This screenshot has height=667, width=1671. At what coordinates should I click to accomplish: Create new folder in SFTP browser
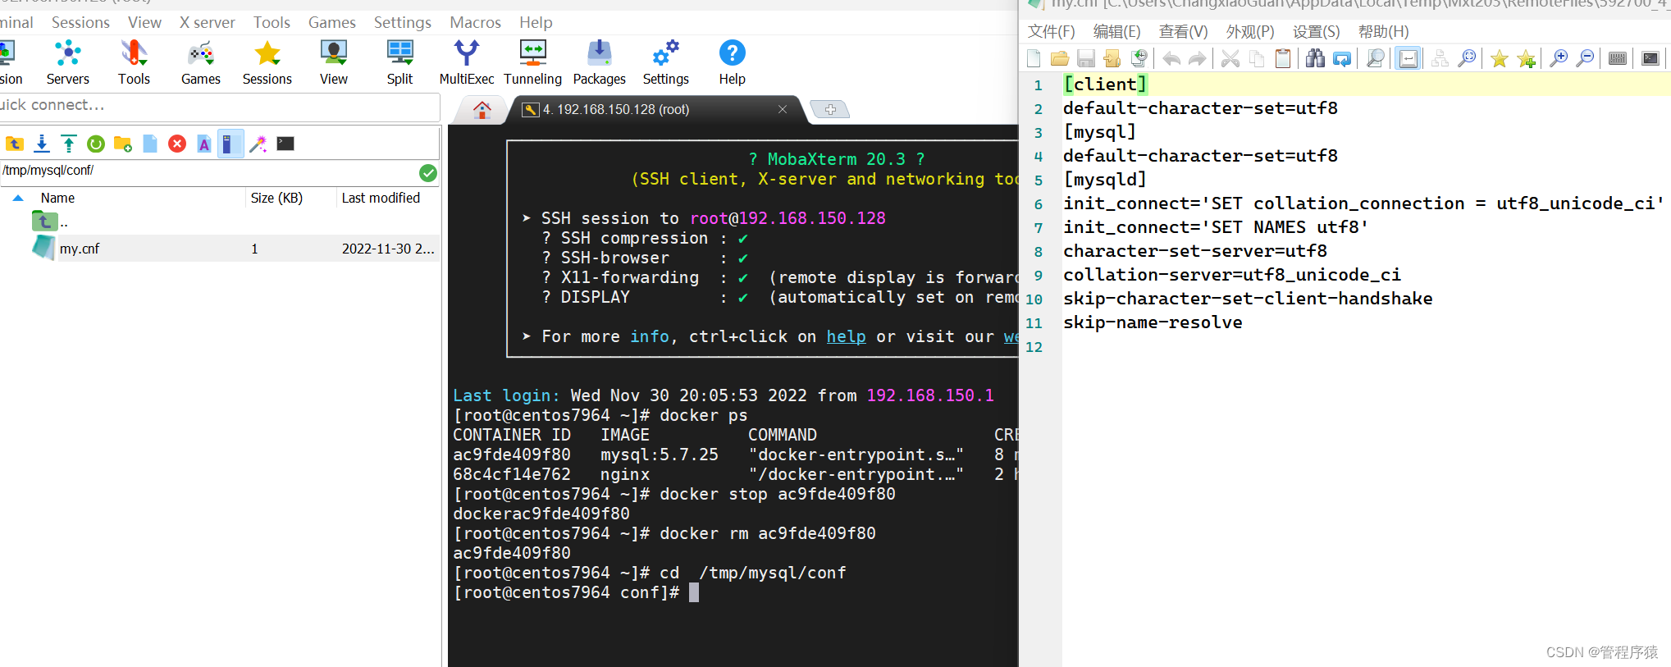[x=123, y=144]
